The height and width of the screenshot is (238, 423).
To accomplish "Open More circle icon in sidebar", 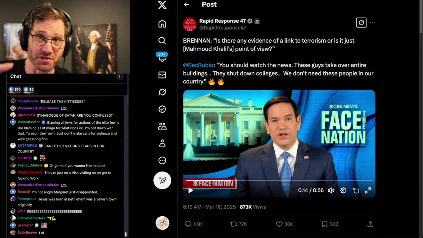I will point(162,160).
